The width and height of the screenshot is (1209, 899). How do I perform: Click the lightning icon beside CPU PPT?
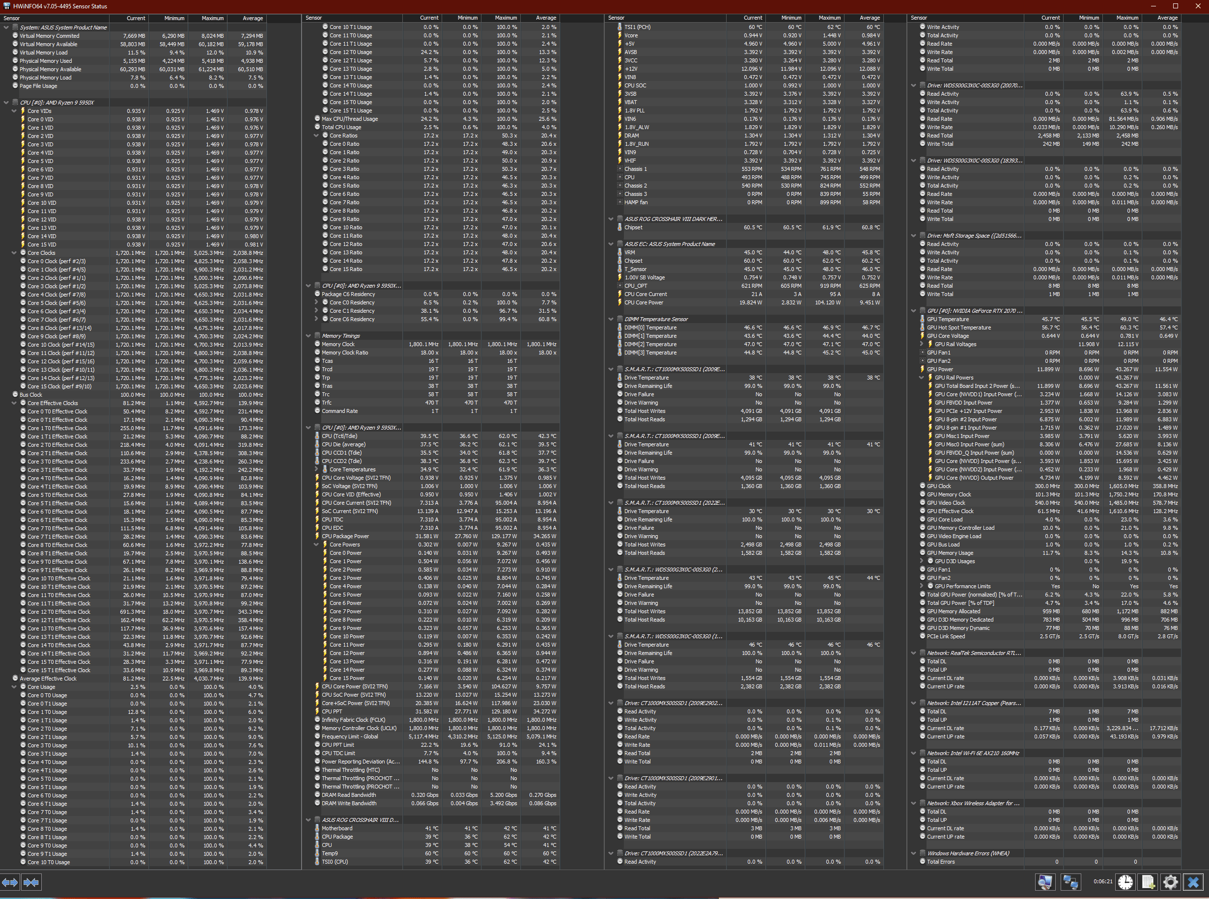click(x=317, y=711)
